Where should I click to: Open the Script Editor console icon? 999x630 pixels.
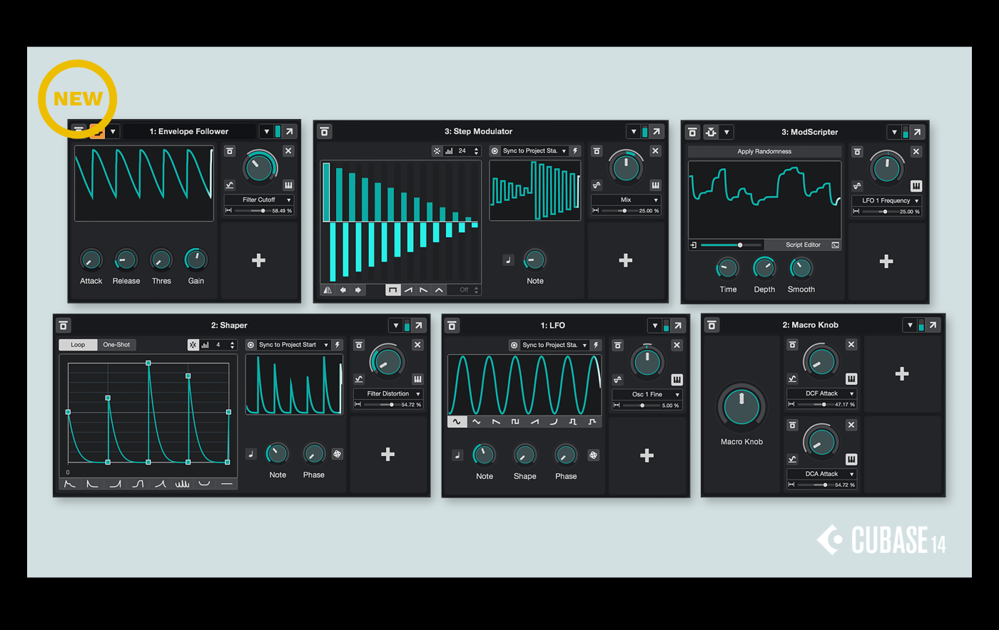point(836,245)
